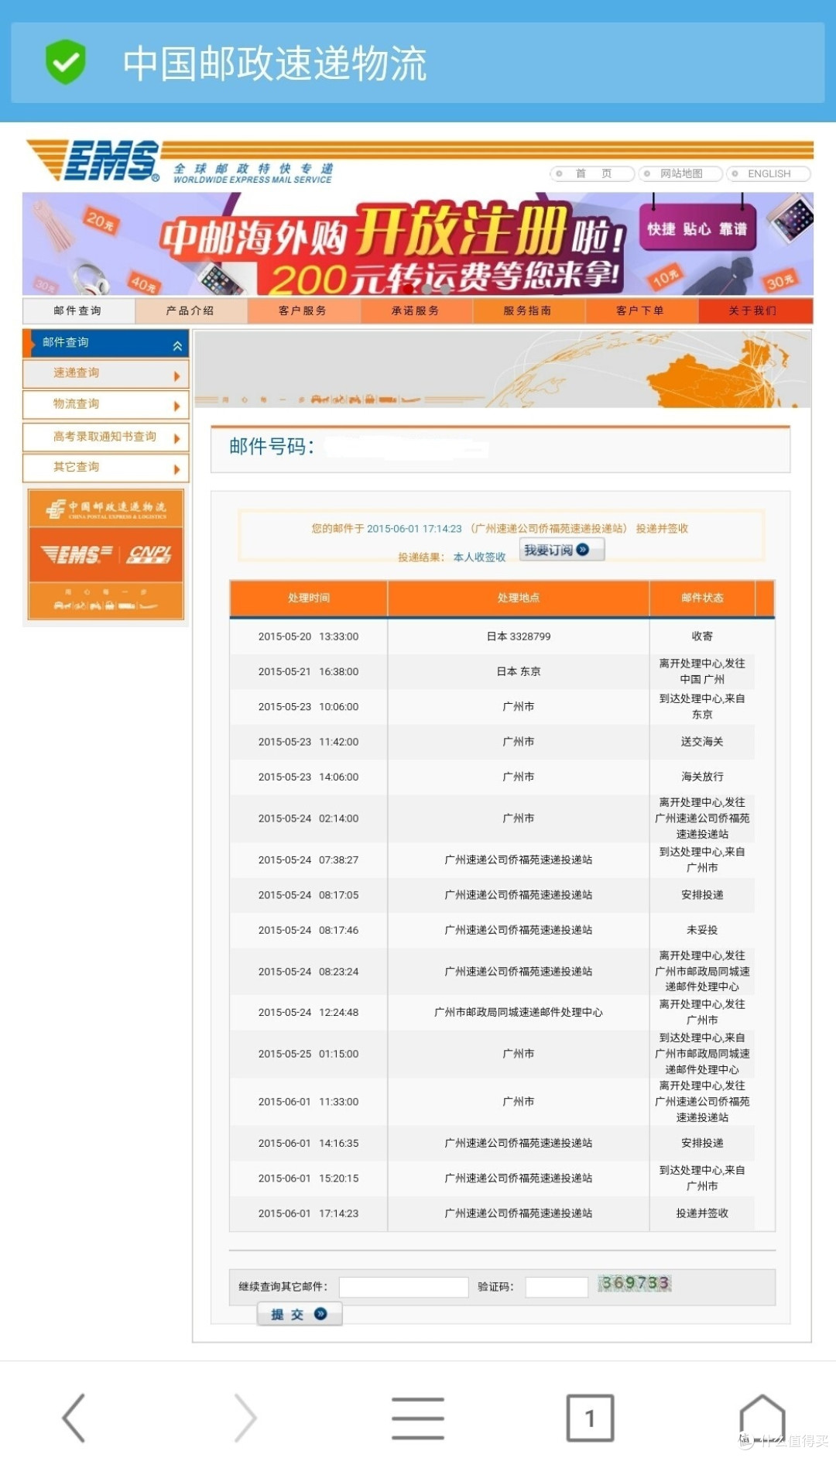This screenshot has width=836, height=1458.
Task: Click the 邮件号码 label
Action: (272, 446)
